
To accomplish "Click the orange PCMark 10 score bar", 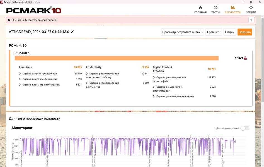I will click(x=117, y=58).
